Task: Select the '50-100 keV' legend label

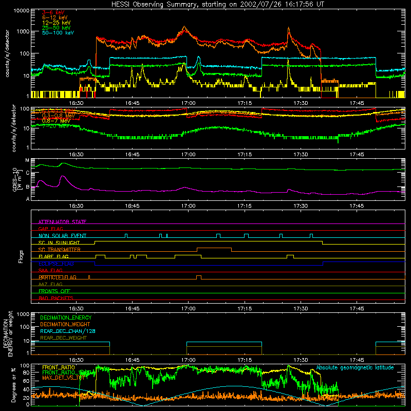Action: [x=58, y=33]
